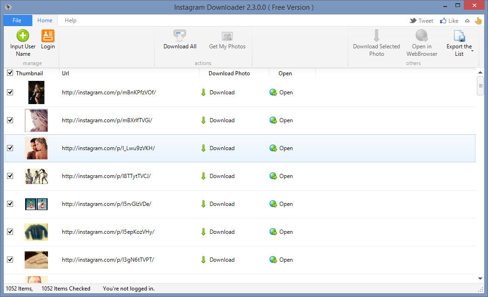
Task: Click globe icon for l5epKozVHy row
Action: pos(273,232)
